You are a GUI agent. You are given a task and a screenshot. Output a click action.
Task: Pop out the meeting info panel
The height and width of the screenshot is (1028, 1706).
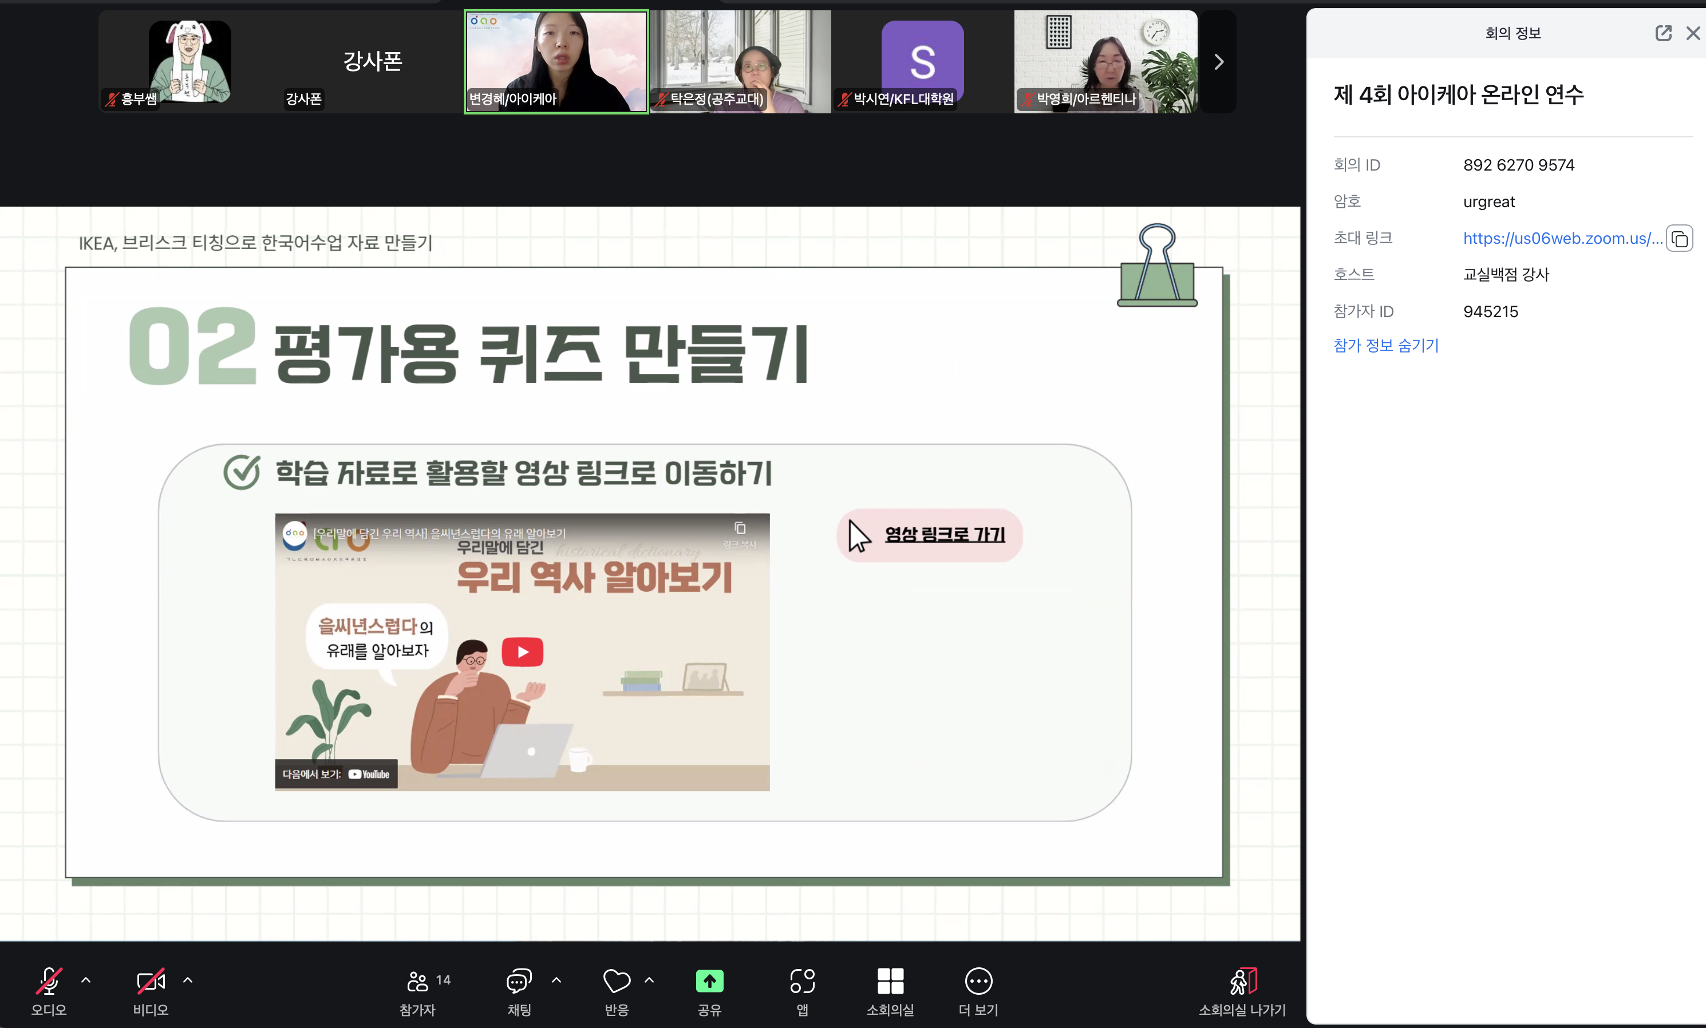tap(1663, 33)
